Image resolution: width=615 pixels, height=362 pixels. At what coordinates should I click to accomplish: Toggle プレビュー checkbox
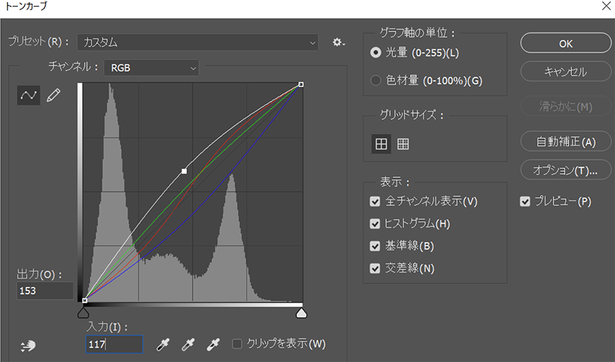[x=525, y=201]
